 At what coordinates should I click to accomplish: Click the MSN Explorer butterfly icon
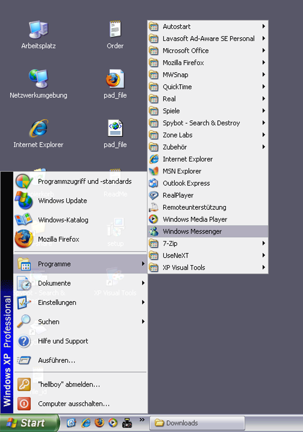(x=154, y=171)
